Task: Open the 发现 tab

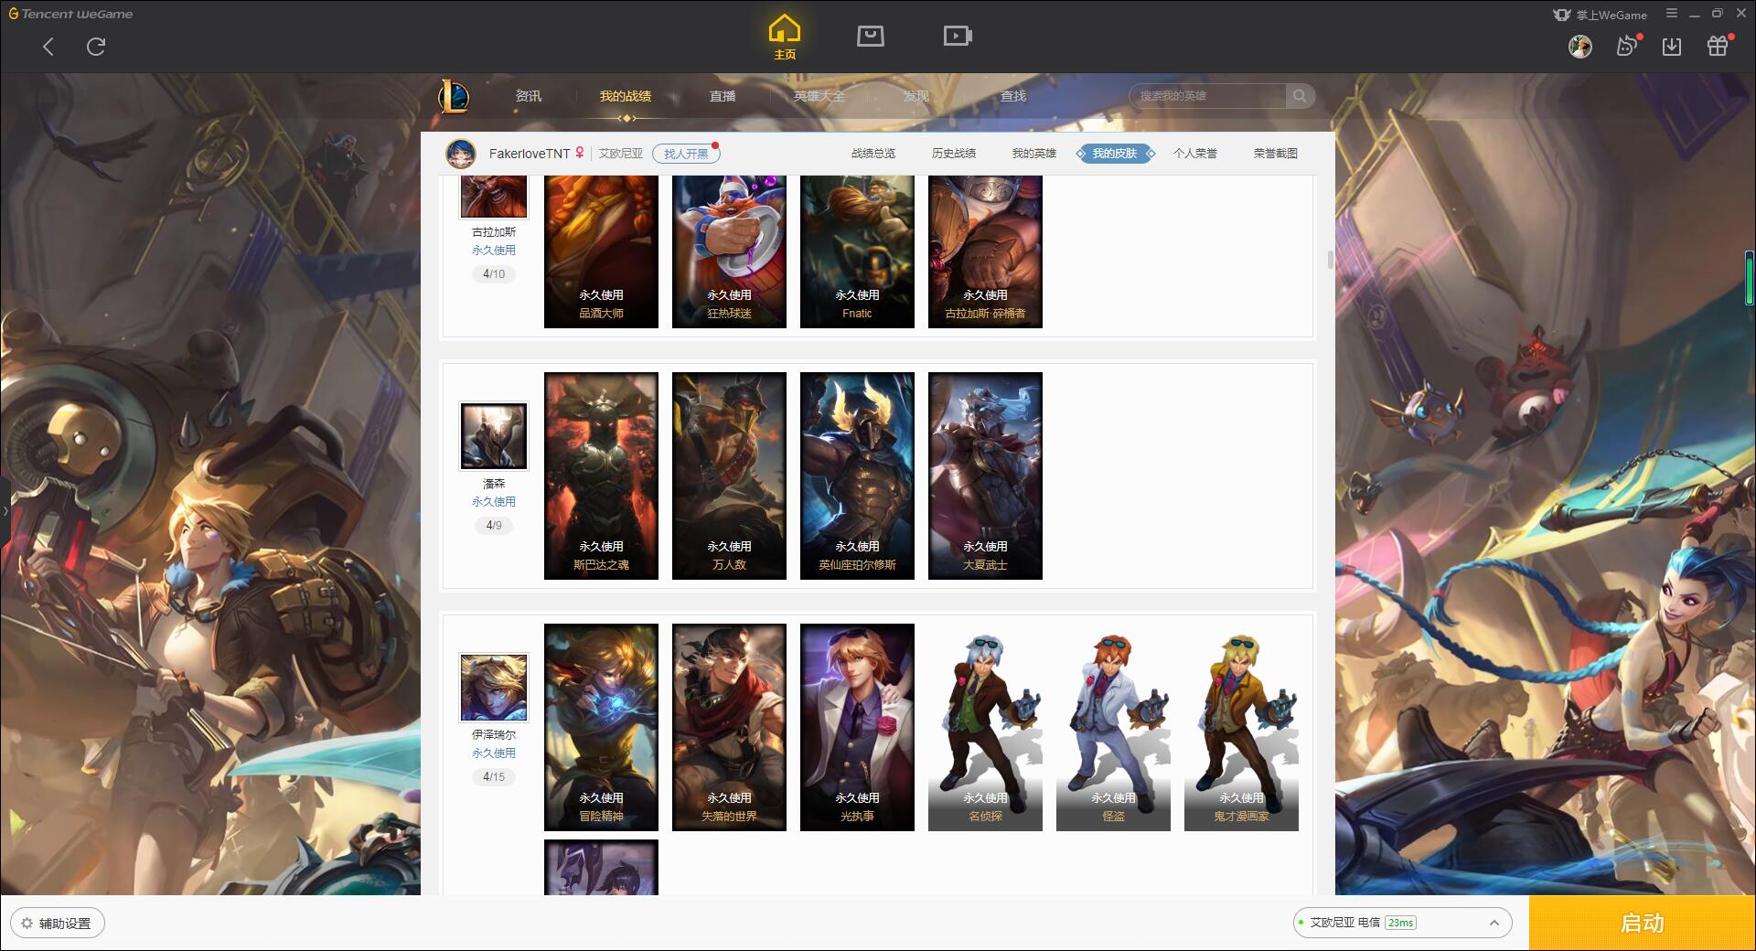Action: click(x=916, y=96)
